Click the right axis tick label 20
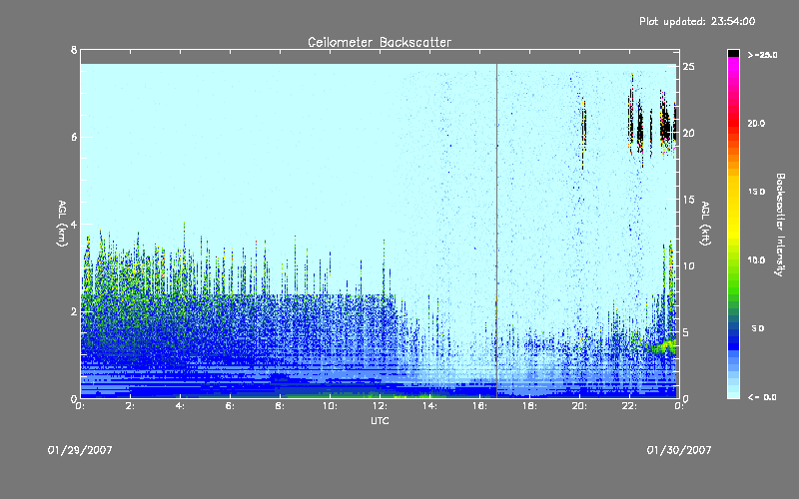799x499 pixels. tap(689, 133)
